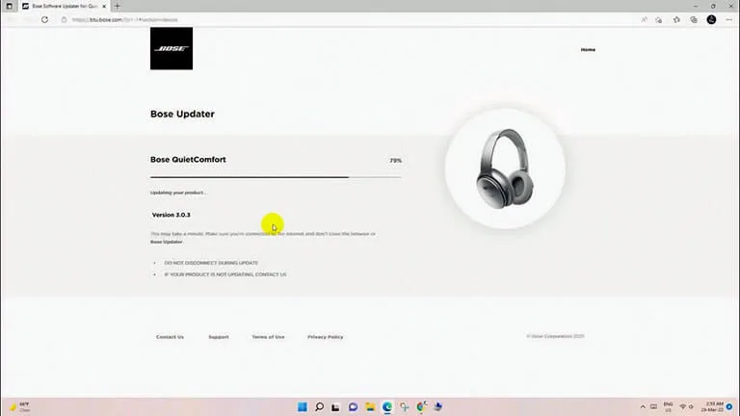Screen dimensions: 740x416
Task: Open the Terms of Use link
Action: pyautogui.click(x=268, y=337)
